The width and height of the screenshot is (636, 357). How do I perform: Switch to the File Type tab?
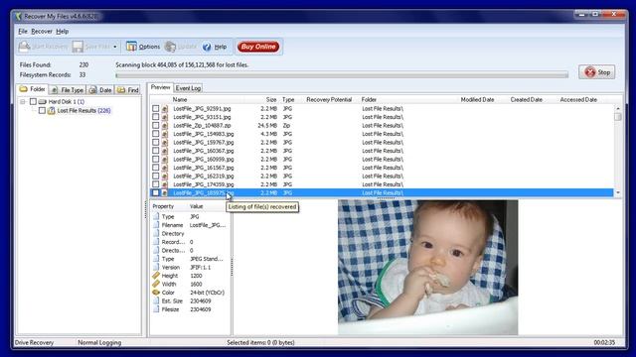point(68,90)
